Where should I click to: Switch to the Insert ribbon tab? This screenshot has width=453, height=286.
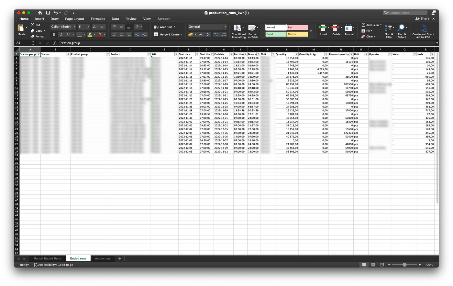click(39, 19)
